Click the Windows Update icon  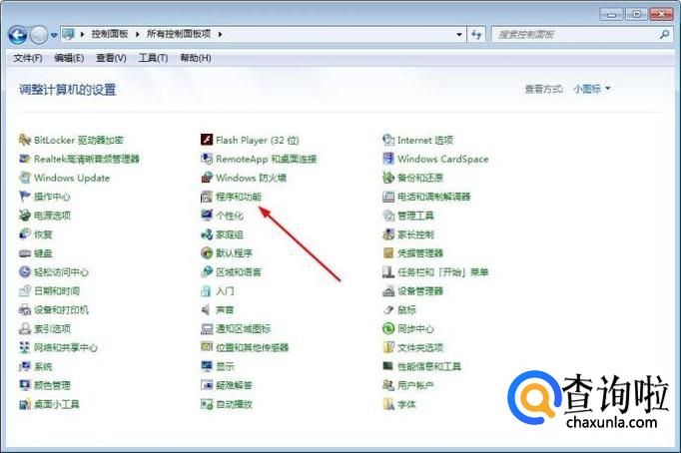24,178
